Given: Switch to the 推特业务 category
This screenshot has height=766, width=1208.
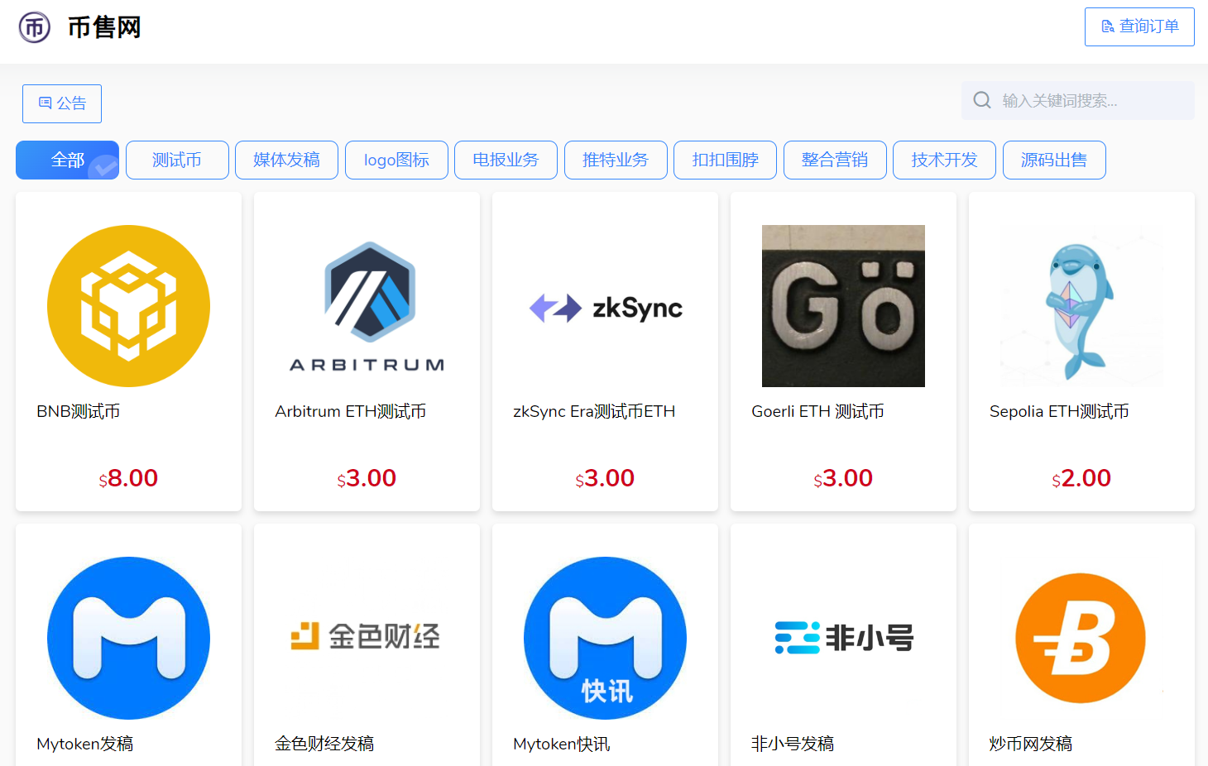Looking at the screenshot, I should point(616,160).
